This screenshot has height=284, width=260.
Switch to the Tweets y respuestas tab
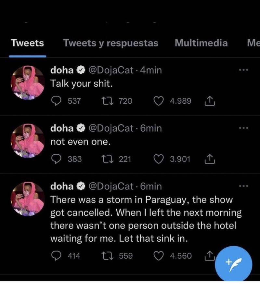(x=110, y=43)
